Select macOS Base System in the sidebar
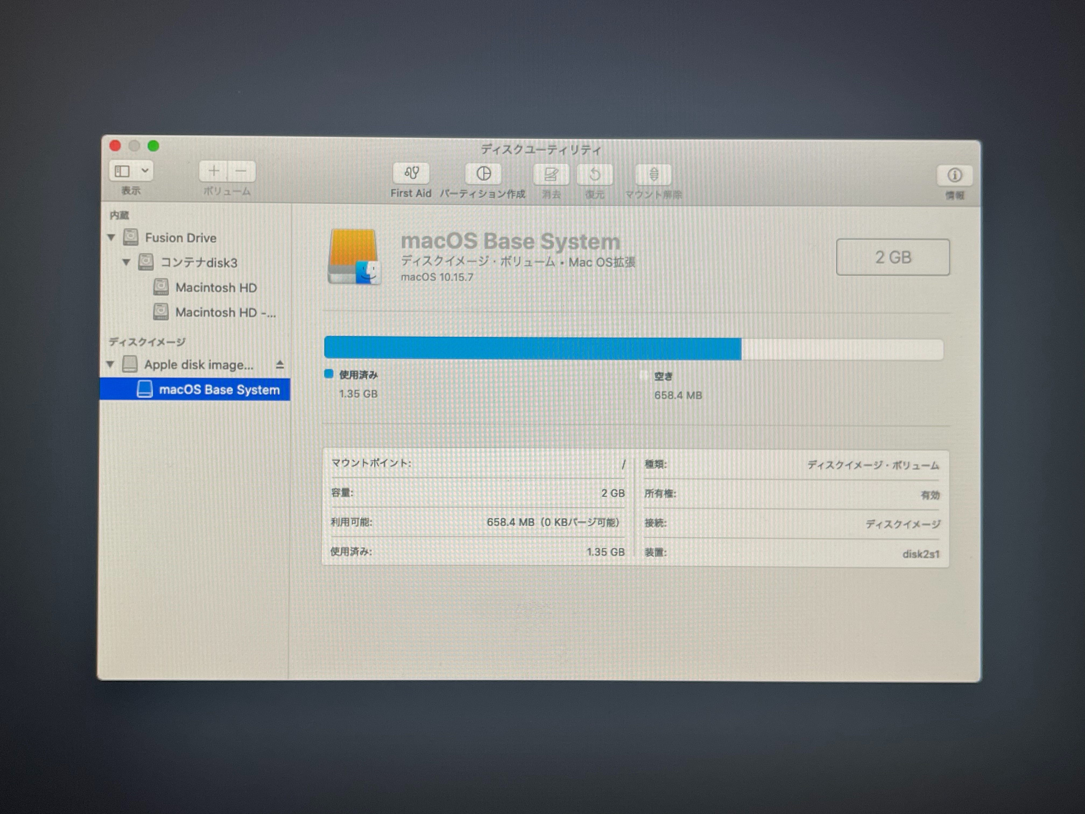This screenshot has height=814, width=1085. [x=219, y=390]
